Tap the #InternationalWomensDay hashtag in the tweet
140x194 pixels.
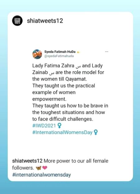point(63,132)
